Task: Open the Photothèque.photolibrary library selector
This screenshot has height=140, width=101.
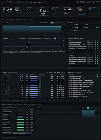Action: coord(14,2)
